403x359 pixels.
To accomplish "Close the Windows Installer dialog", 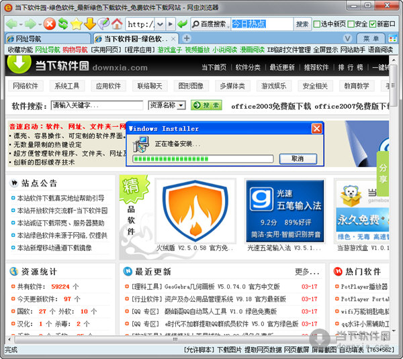I will tap(316, 128).
